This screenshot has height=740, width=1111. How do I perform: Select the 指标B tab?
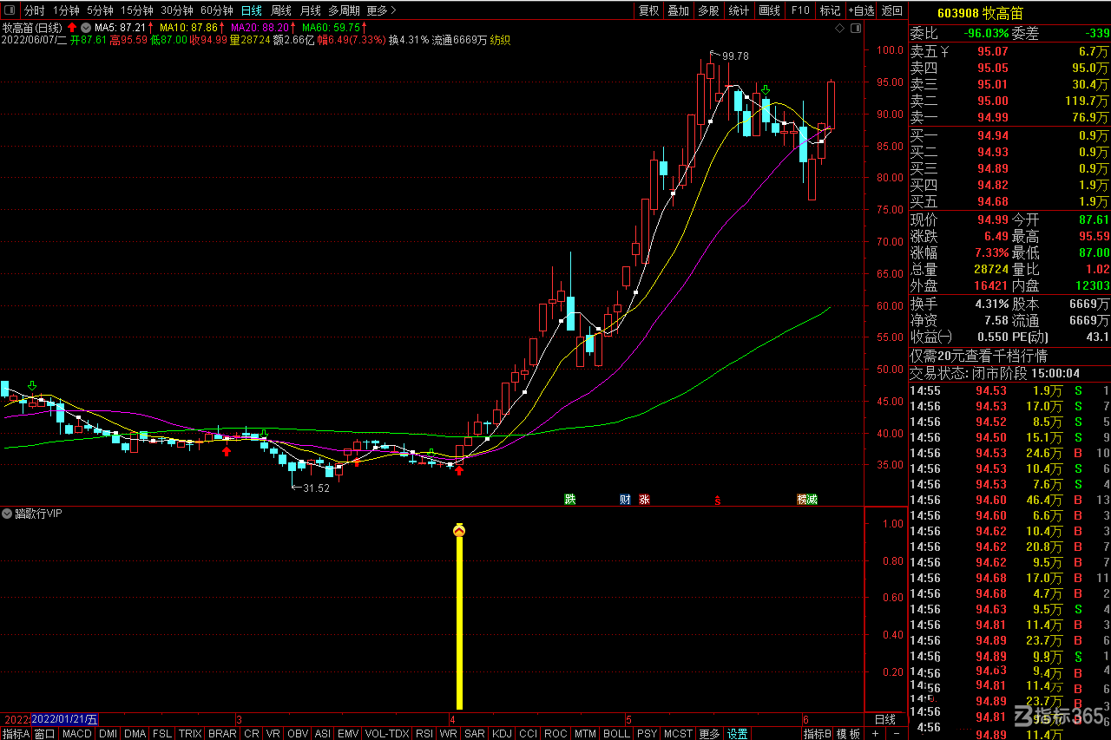click(818, 733)
